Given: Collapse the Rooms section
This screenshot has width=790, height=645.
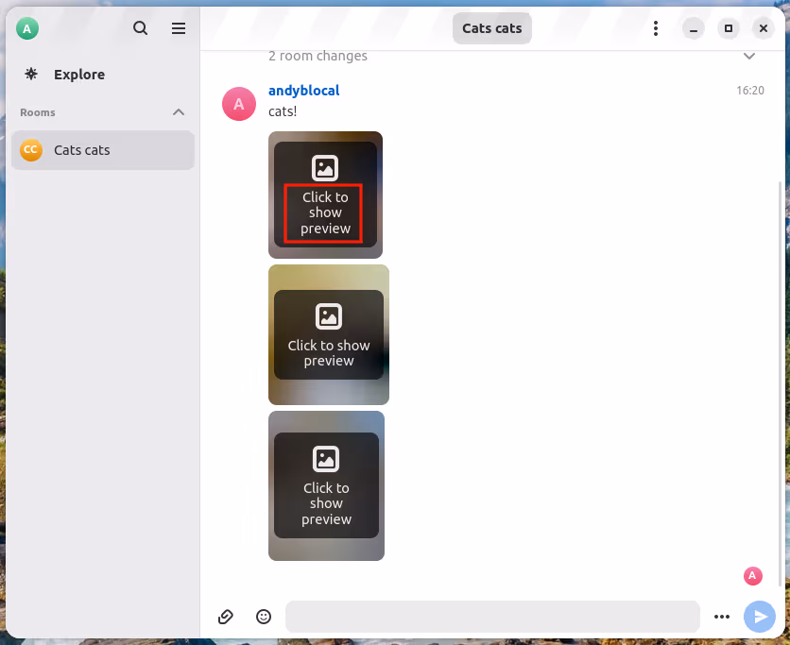Looking at the screenshot, I should tap(179, 112).
